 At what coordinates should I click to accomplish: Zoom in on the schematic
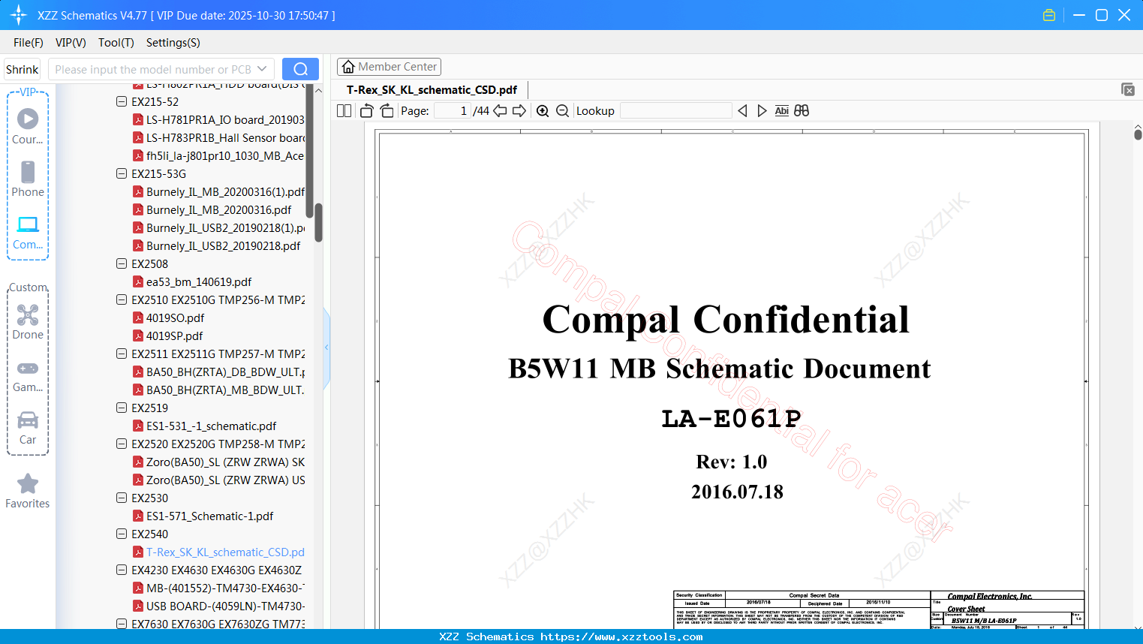543,111
